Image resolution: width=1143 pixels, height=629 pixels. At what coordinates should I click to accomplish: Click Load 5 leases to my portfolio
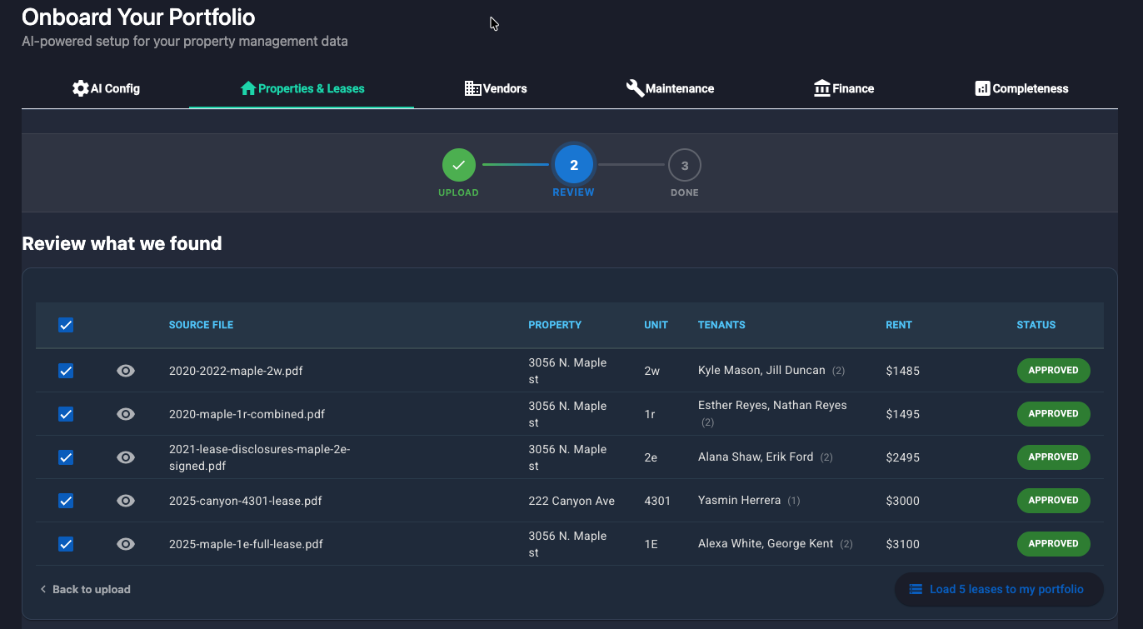[x=999, y=589]
